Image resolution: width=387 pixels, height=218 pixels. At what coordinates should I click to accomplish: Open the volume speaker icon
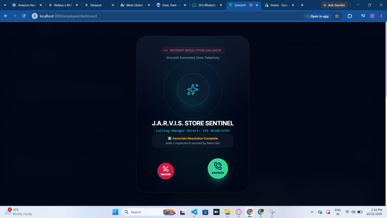[353, 212]
